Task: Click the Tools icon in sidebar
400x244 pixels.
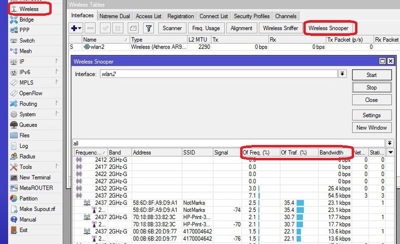Action: pos(14,167)
